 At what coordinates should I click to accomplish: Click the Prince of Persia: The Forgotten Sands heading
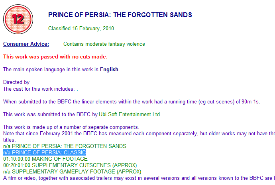(x=120, y=15)
